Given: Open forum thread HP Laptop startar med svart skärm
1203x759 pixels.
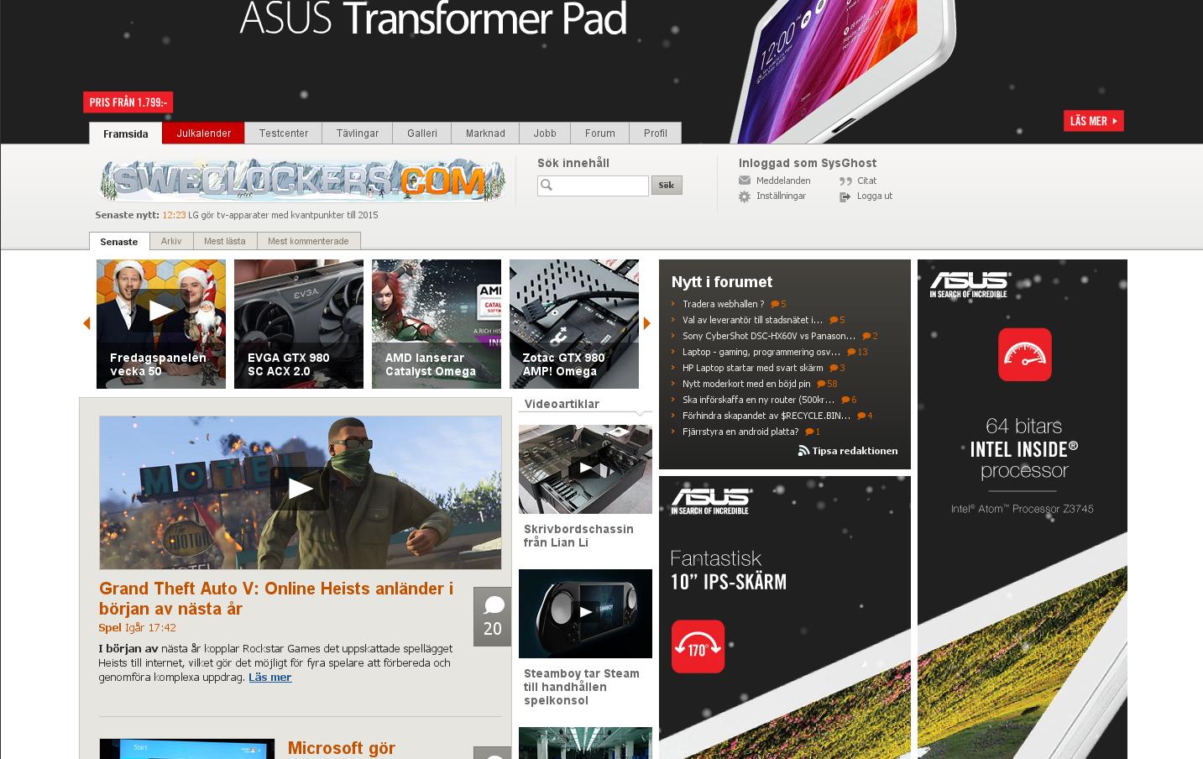Looking at the screenshot, I should click(x=753, y=368).
